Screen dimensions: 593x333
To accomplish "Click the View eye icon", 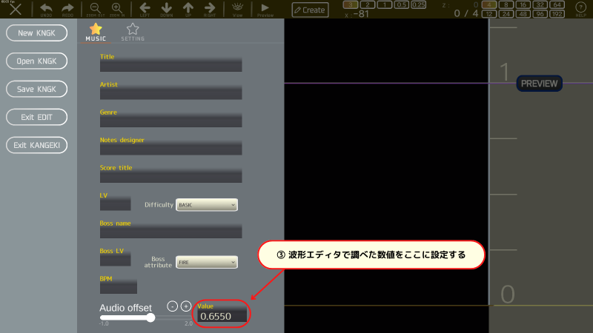I will [x=237, y=8].
